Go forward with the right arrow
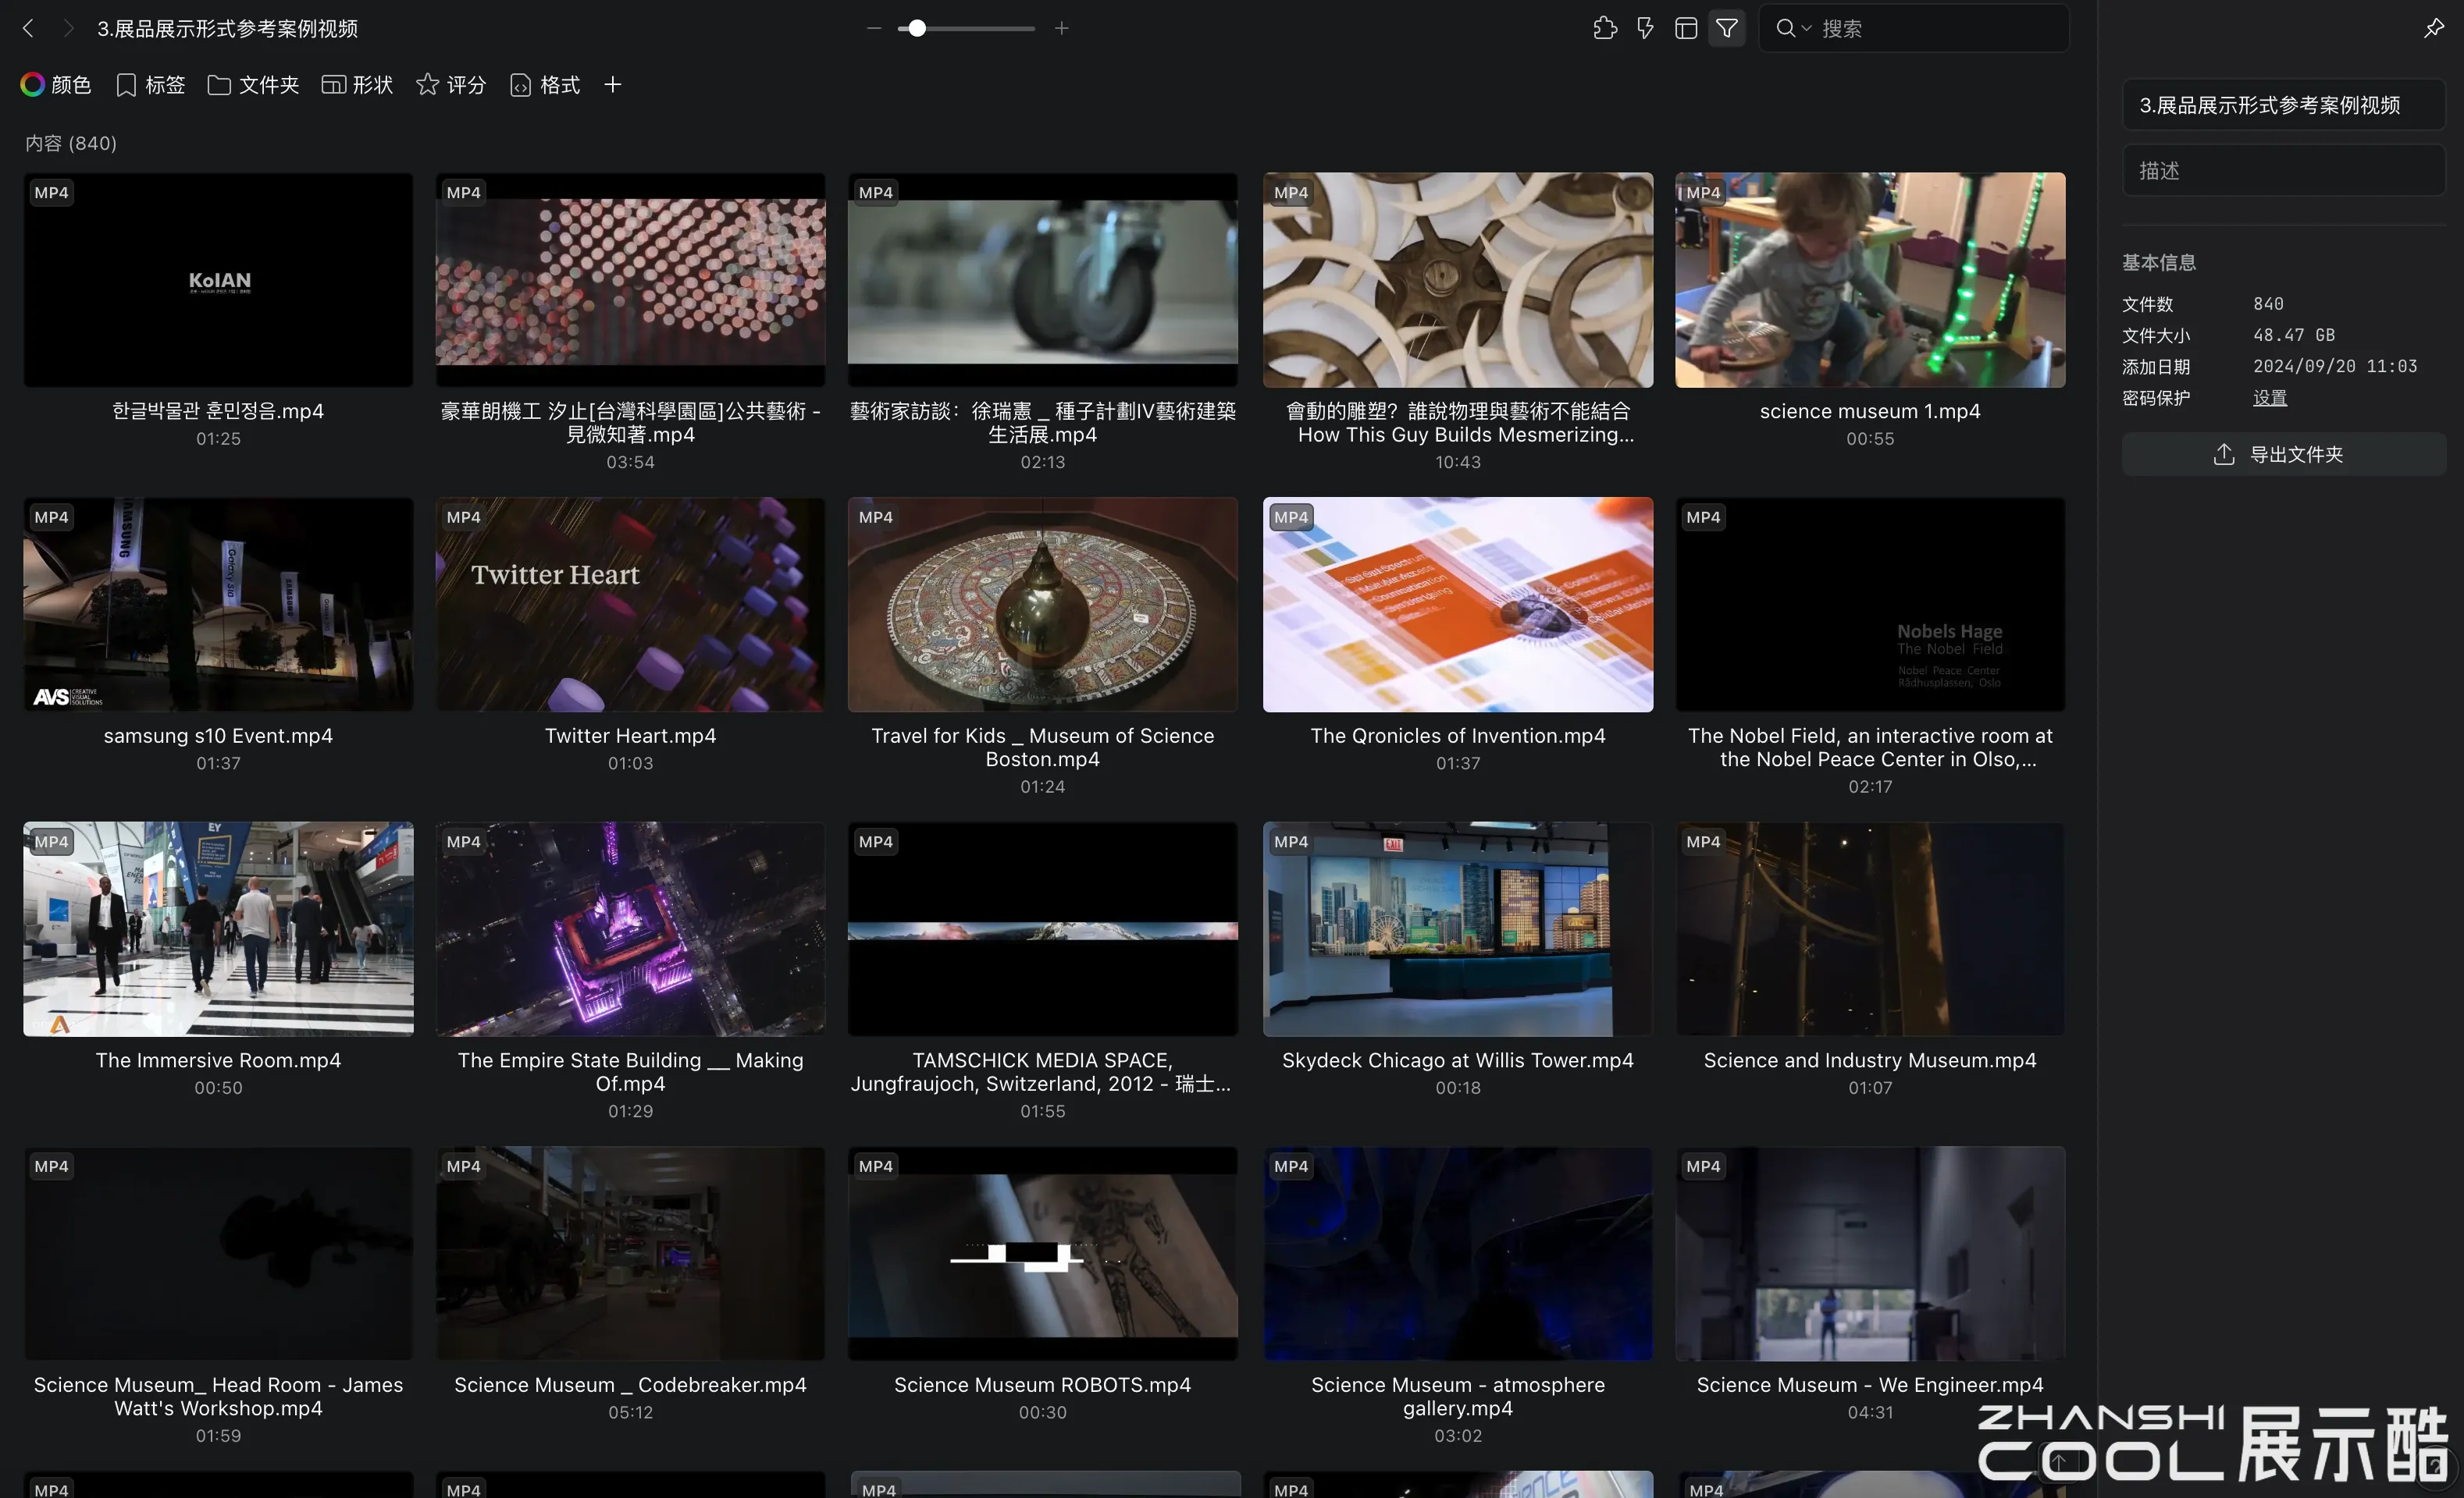The width and height of the screenshot is (2464, 1498). (x=68, y=28)
